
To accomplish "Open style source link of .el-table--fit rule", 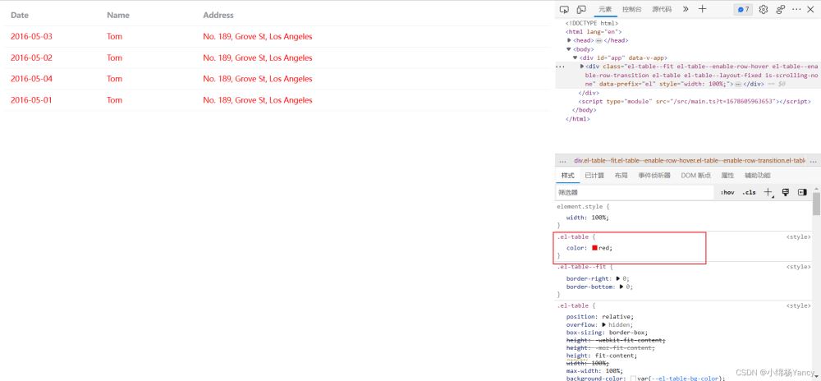I will coord(798,267).
